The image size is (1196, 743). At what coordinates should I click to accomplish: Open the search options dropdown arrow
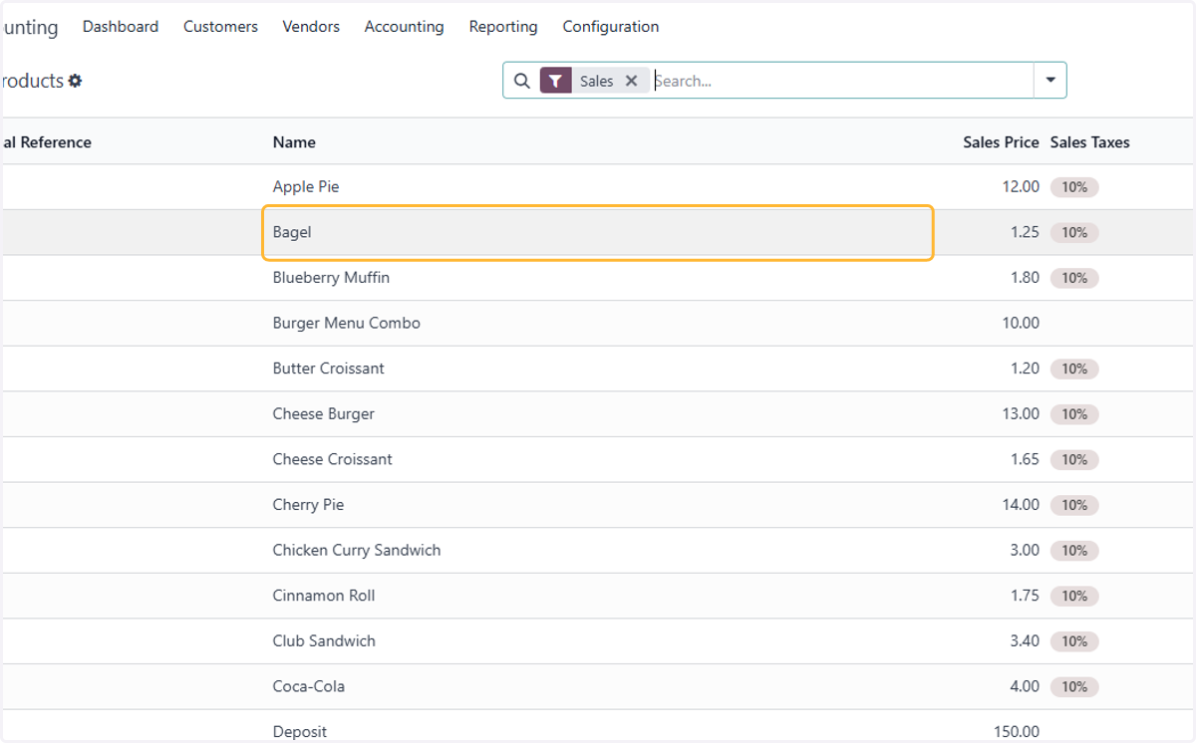(x=1050, y=81)
